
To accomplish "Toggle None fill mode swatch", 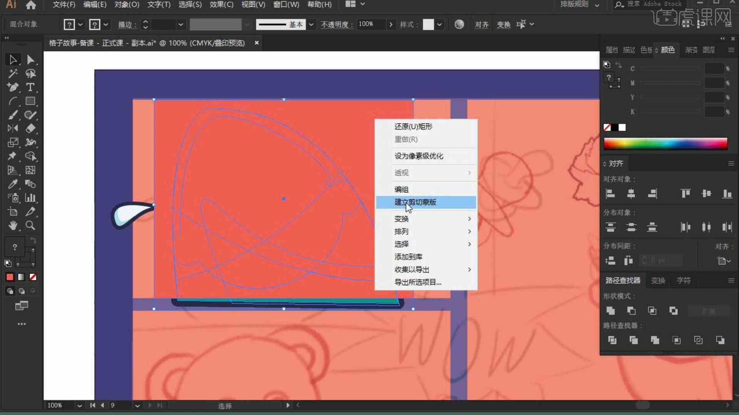I will pos(33,277).
